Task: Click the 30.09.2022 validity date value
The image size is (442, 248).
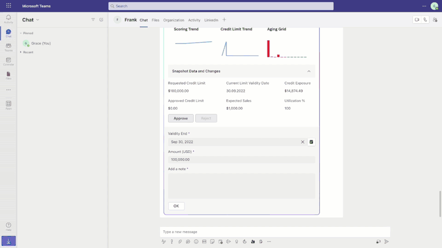Action: click(236, 91)
